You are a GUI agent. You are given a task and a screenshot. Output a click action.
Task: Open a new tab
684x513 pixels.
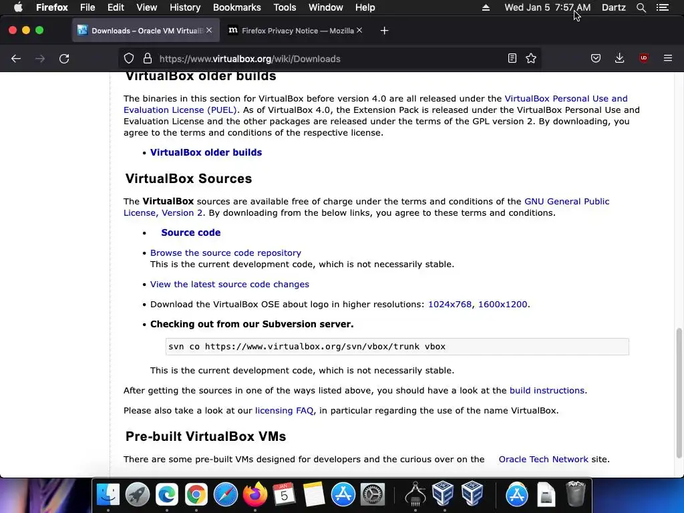point(384,31)
